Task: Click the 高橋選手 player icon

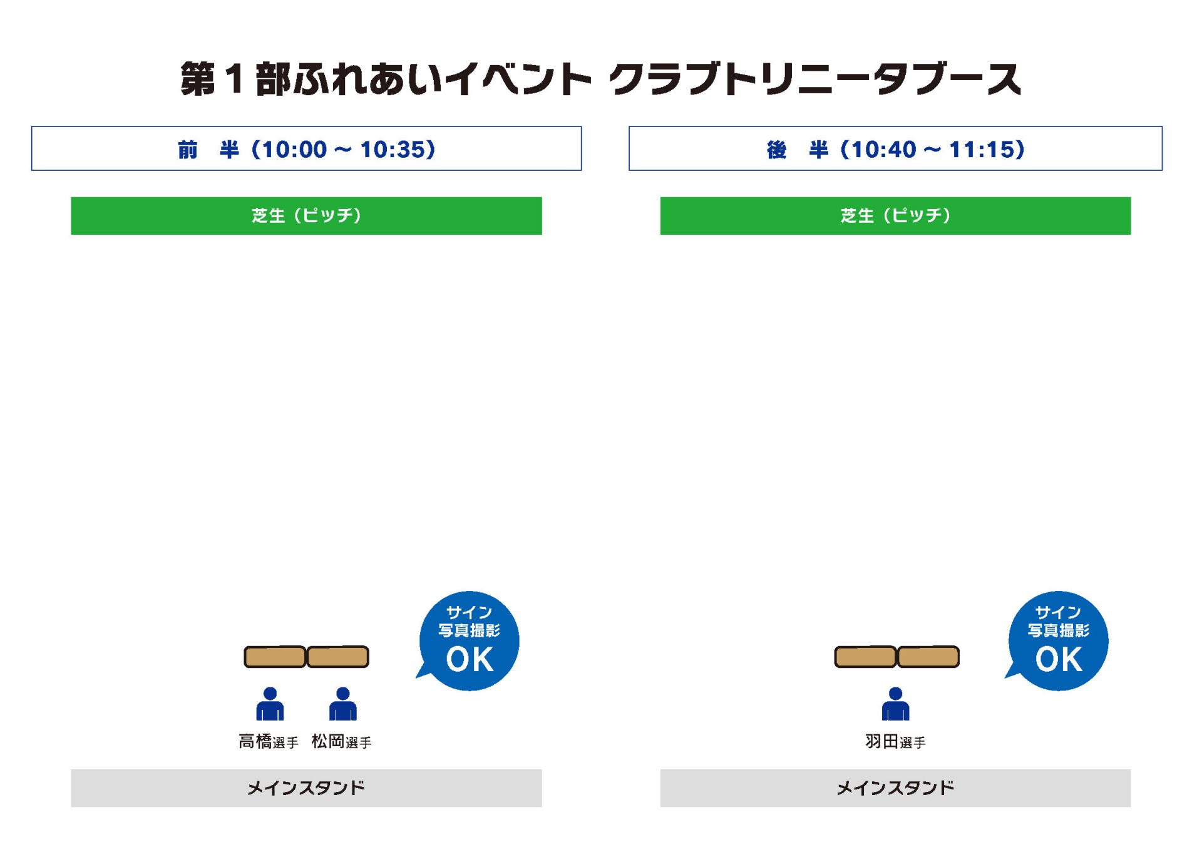Action: pyautogui.click(x=270, y=704)
